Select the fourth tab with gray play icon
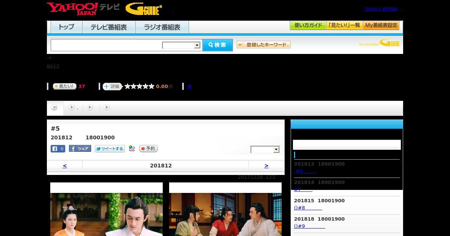450x236 pixels. click(107, 108)
